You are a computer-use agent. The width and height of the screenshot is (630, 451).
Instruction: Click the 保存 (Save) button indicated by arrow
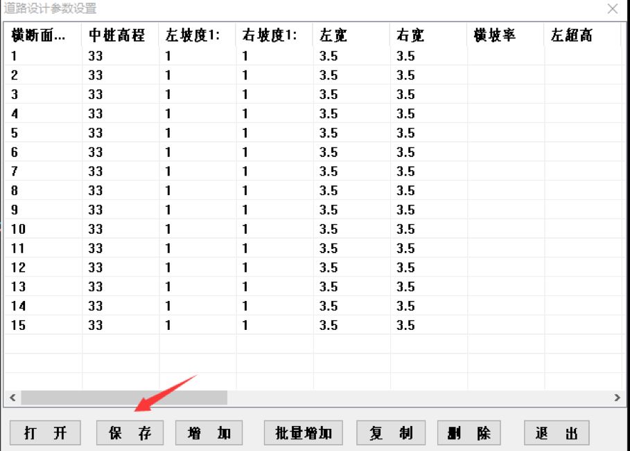[129, 432]
